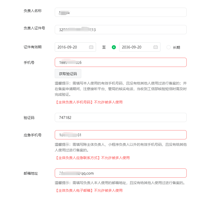Click the 验证码 label
The height and width of the screenshot is (206, 218).
point(29,118)
